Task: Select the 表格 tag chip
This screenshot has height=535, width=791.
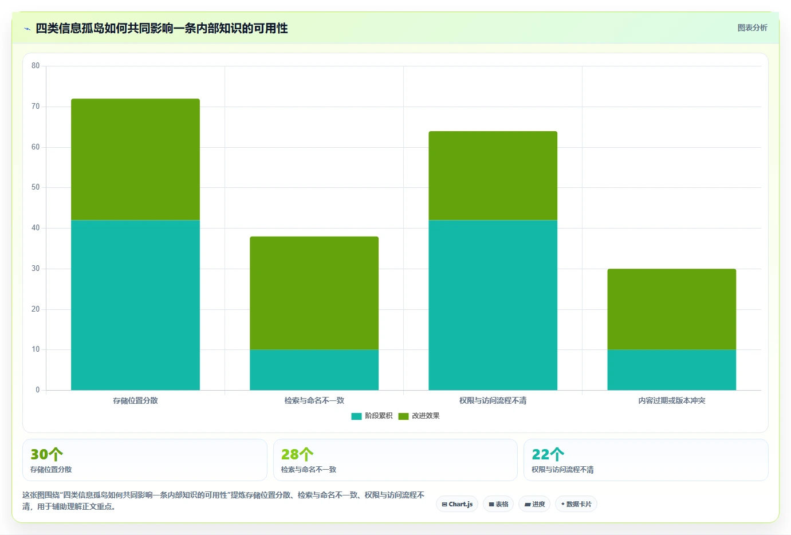Action: point(498,504)
